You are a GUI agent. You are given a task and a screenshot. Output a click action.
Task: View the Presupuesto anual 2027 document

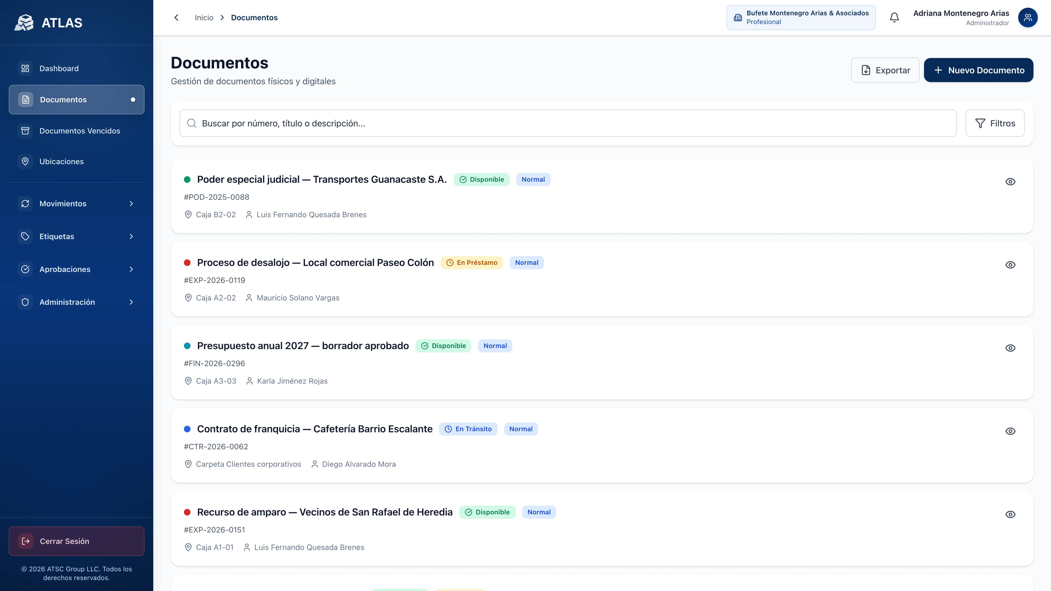click(1010, 348)
